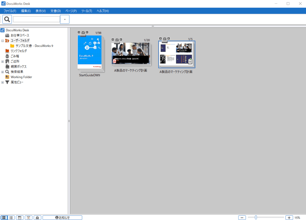Open the search options dropdown arrow
The height and width of the screenshot is (220, 306).
65,19
